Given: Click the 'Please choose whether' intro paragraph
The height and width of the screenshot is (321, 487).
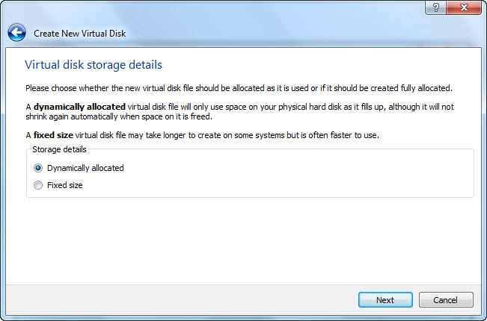Looking at the screenshot, I should 239,88.
